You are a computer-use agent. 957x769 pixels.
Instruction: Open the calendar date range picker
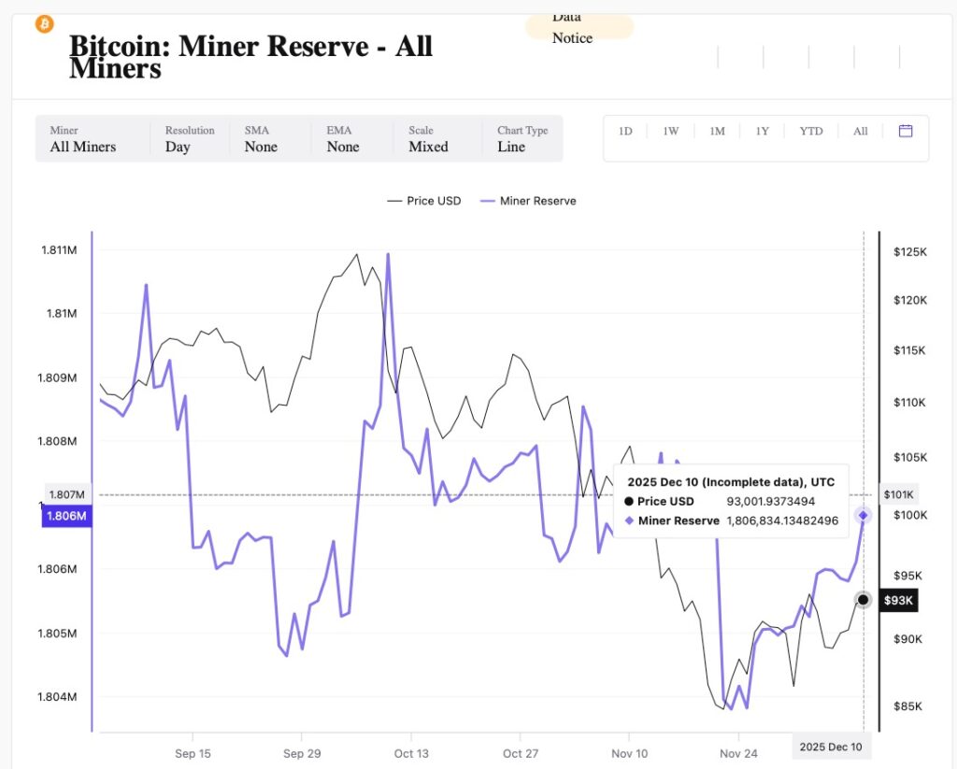click(x=905, y=131)
